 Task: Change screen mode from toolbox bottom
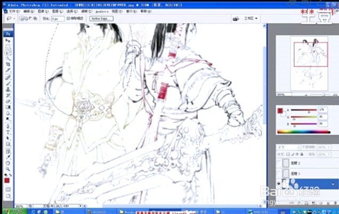coord(8,196)
